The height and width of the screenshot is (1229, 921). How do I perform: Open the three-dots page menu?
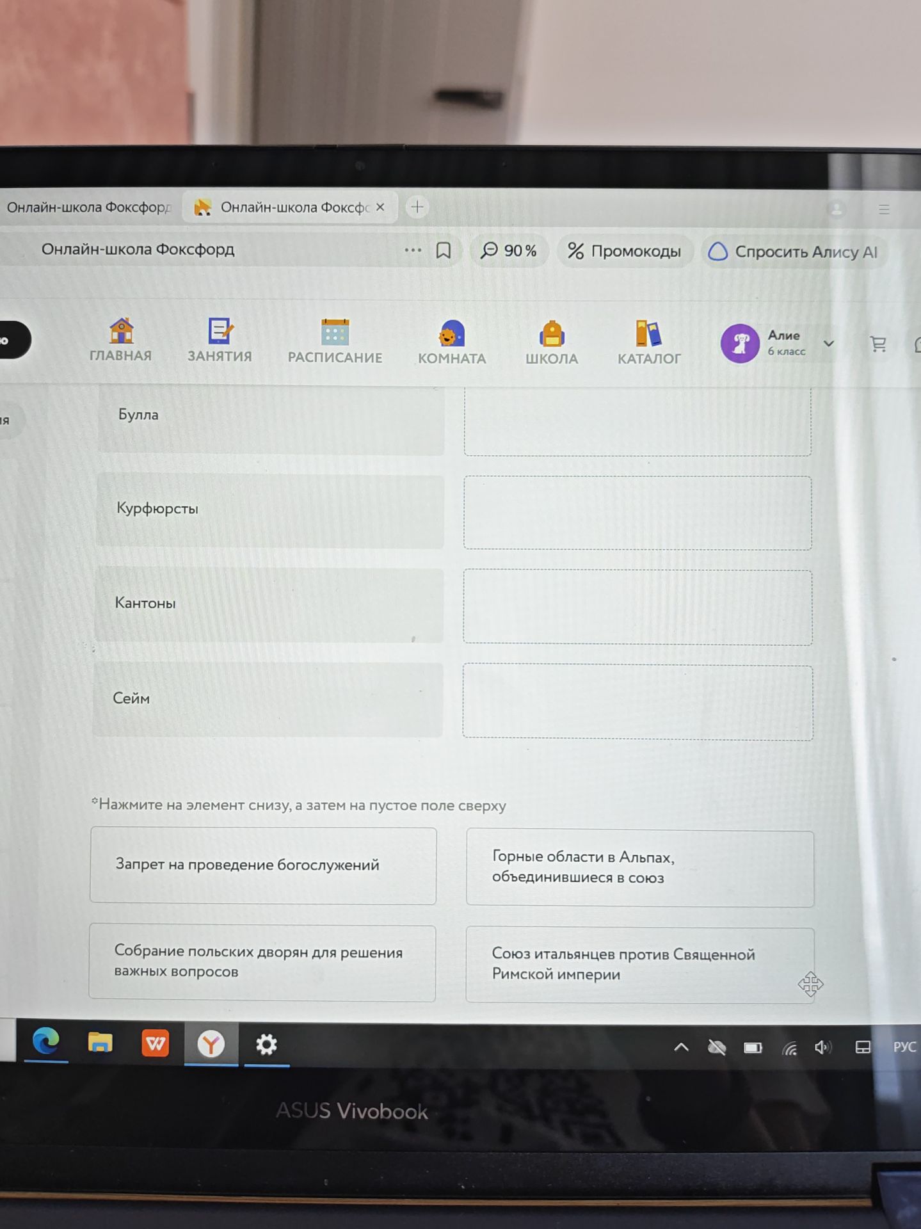click(413, 250)
